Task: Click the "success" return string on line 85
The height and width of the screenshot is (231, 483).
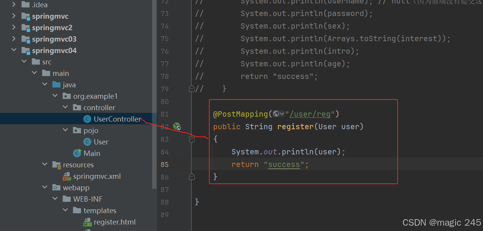Action: coord(284,165)
